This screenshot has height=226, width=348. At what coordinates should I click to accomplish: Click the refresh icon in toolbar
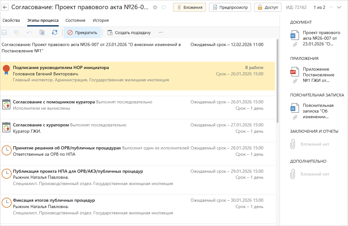pyautogui.click(x=55, y=32)
